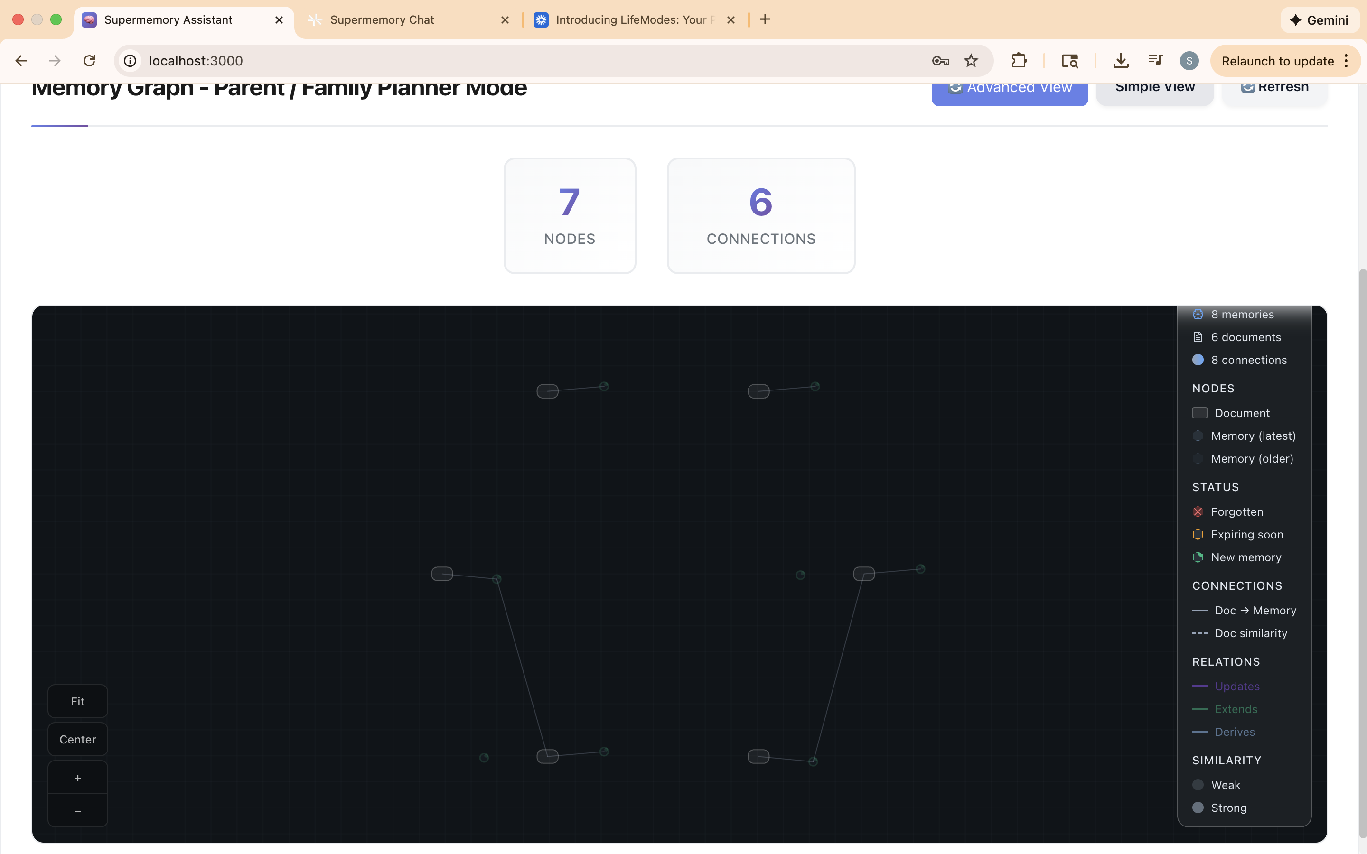Open the browser extensions puzzle icon

(1019, 60)
